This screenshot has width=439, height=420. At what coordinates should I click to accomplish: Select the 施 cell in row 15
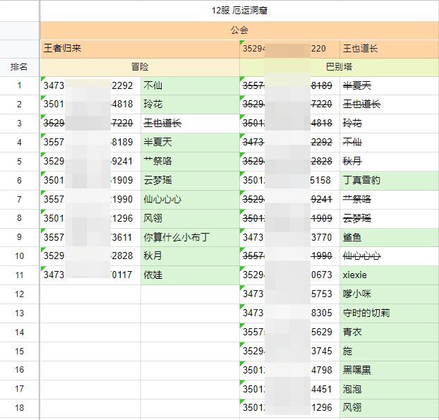(389, 352)
